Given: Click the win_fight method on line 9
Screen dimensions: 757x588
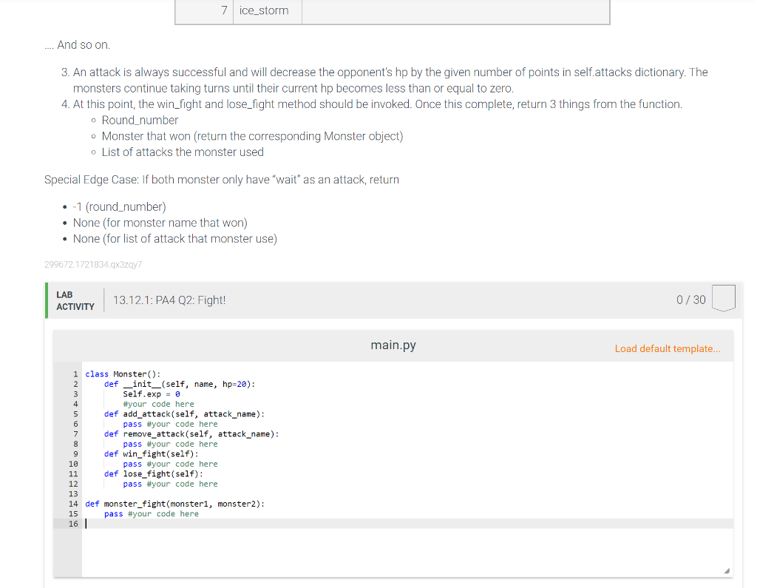Looking at the screenshot, I should 148,453.
